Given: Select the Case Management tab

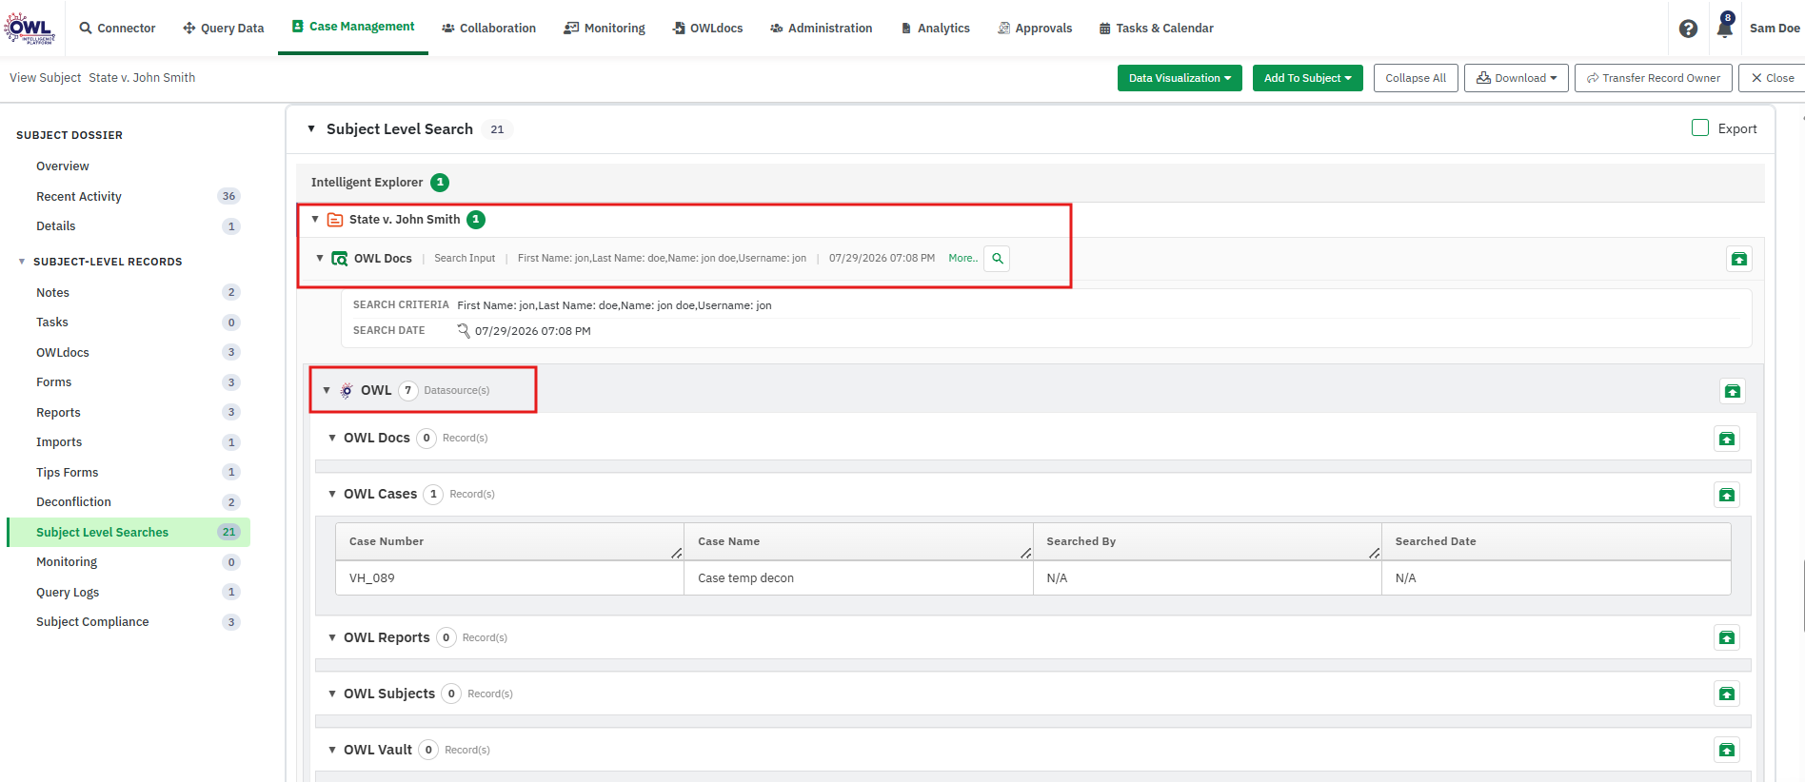Looking at the screenshot, I should click(x=353, y=27).
